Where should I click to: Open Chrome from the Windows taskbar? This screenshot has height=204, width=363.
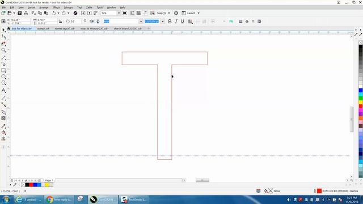click(x=59, y=199)
